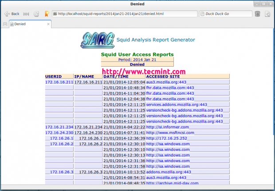
Task: Click the forward navigation icon
Action: [x=26, y=14]
